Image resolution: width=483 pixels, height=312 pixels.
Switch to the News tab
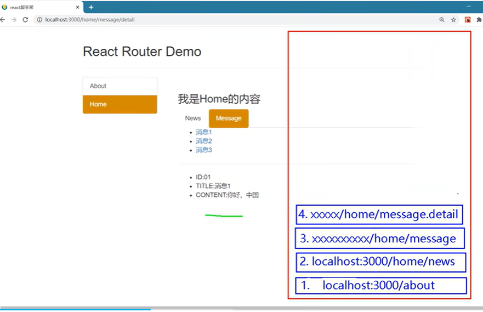(x=193, y=118)
